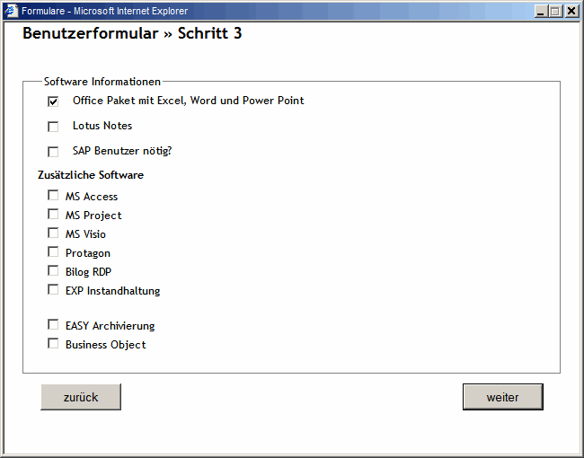The height and width of the screenshot is (458, 584).
Task: Click the Benutzerformular » Schritt 3 heading
Action: point(132,33)
